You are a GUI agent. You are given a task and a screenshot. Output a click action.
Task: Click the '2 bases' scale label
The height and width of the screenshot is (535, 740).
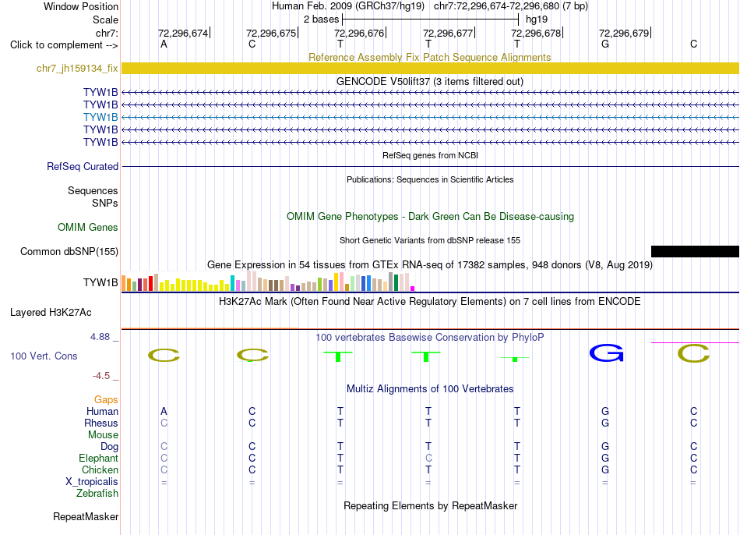point(321,19)
